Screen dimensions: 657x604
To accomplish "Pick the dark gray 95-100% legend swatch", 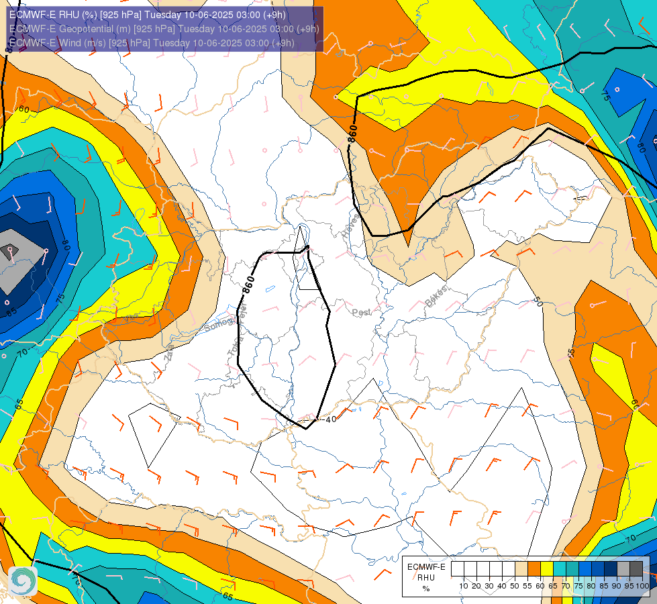I will pos(636,569).
